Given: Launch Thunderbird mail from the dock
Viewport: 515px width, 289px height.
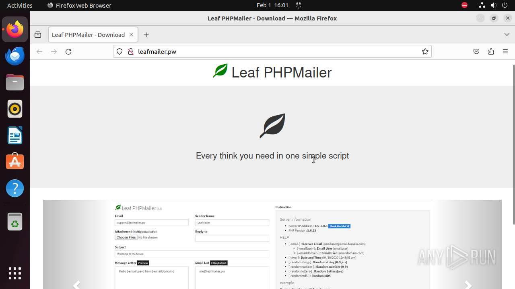Looking at the screenshot, I should pos(15,56).
